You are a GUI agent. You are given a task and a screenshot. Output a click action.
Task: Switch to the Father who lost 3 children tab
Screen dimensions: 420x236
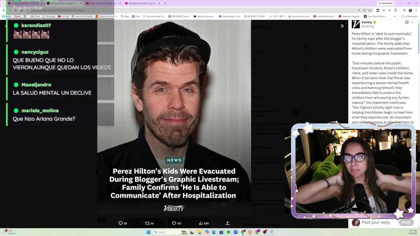point(103,3)
